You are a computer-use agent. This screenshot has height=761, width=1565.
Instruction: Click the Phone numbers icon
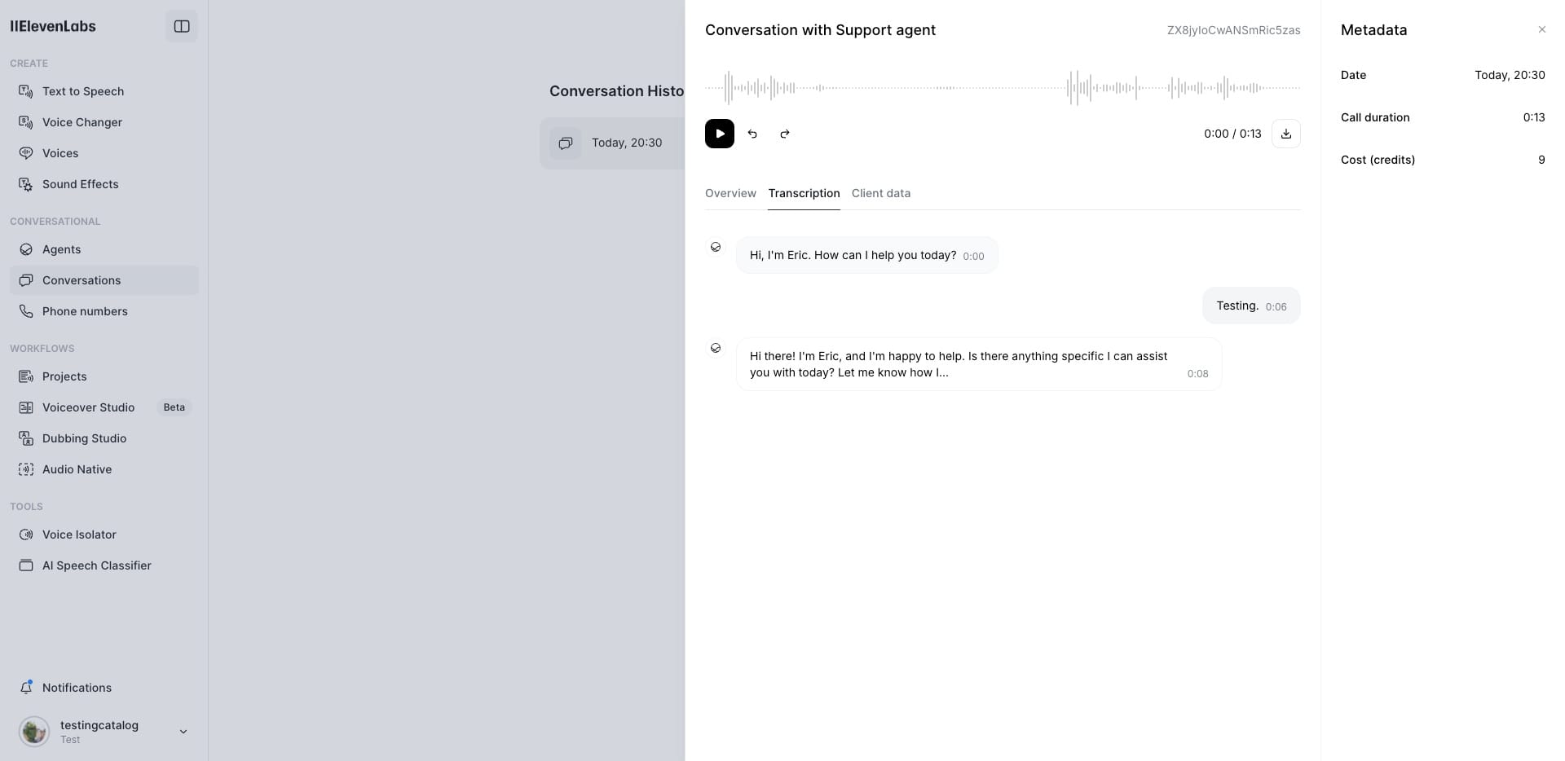click(26, 311)
